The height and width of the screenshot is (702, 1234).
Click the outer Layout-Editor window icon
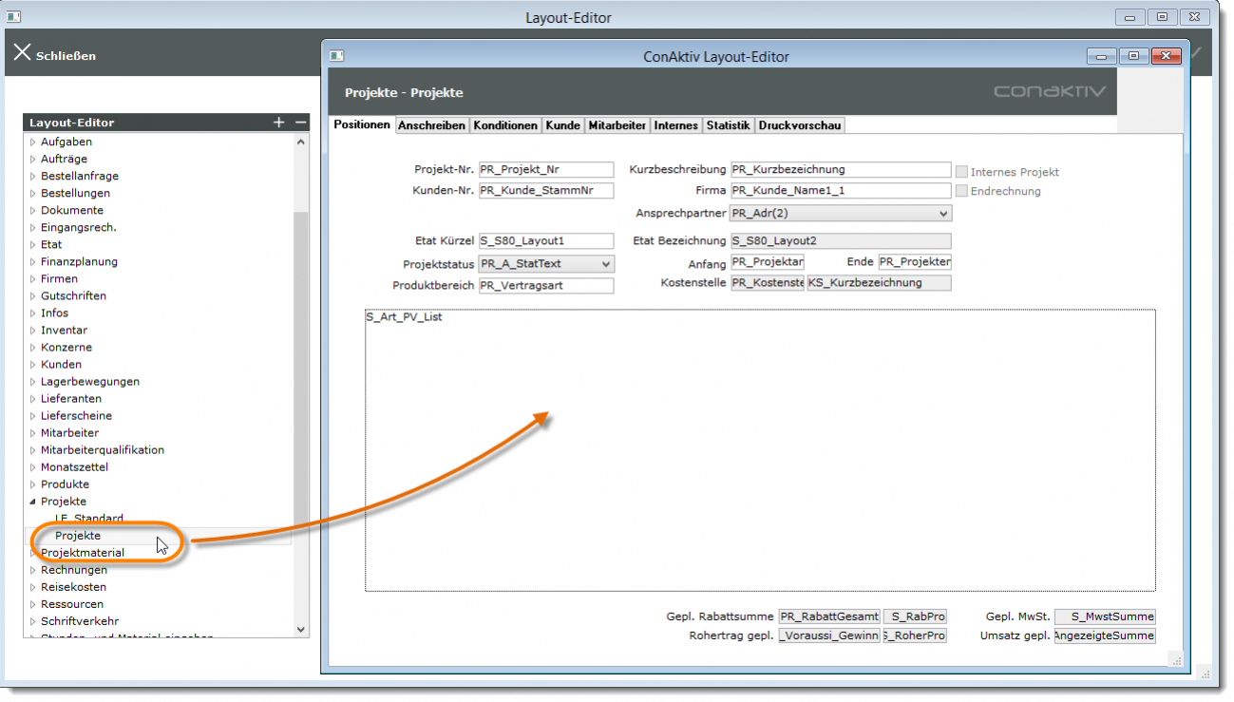pos(14,17)
